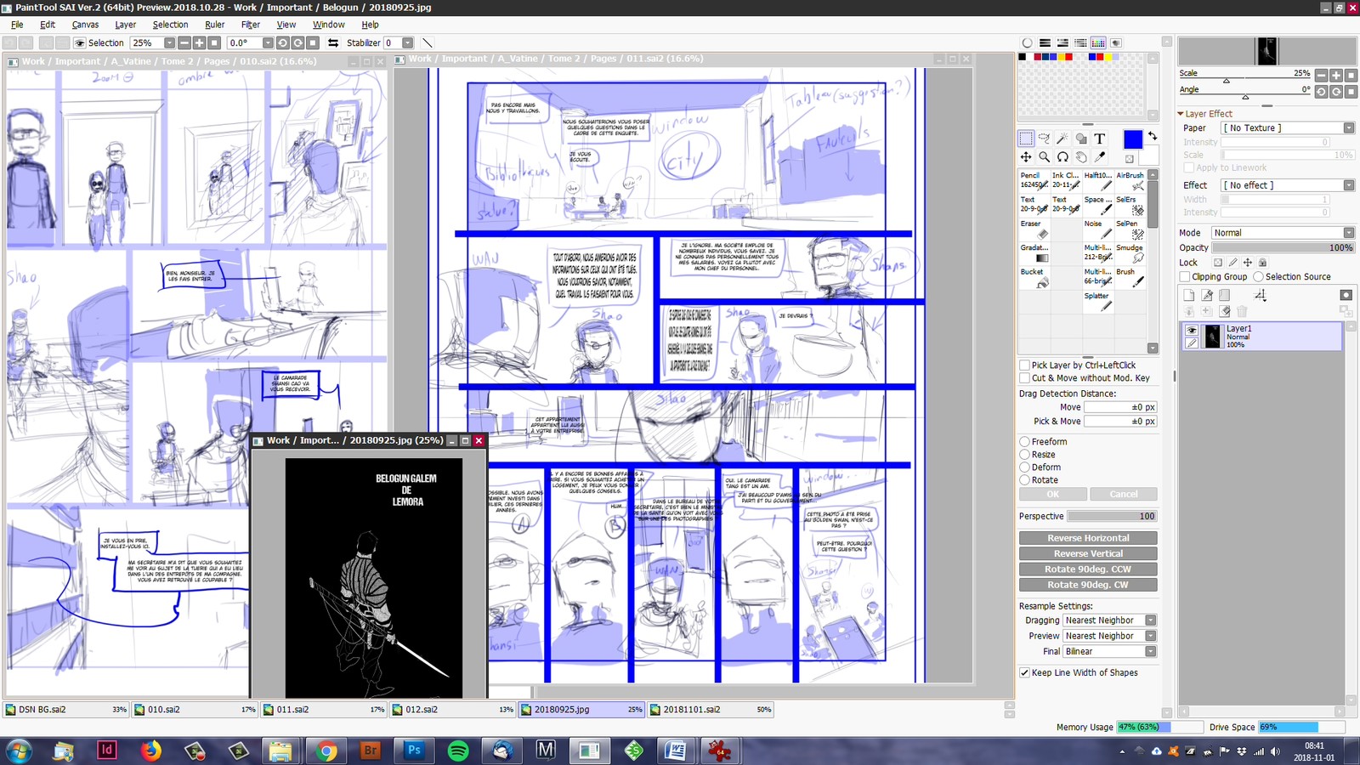The width and height of the screenshot is (1360, 765).
Task: Choose the Splatter brush
Action: [x=1098, y=302]
